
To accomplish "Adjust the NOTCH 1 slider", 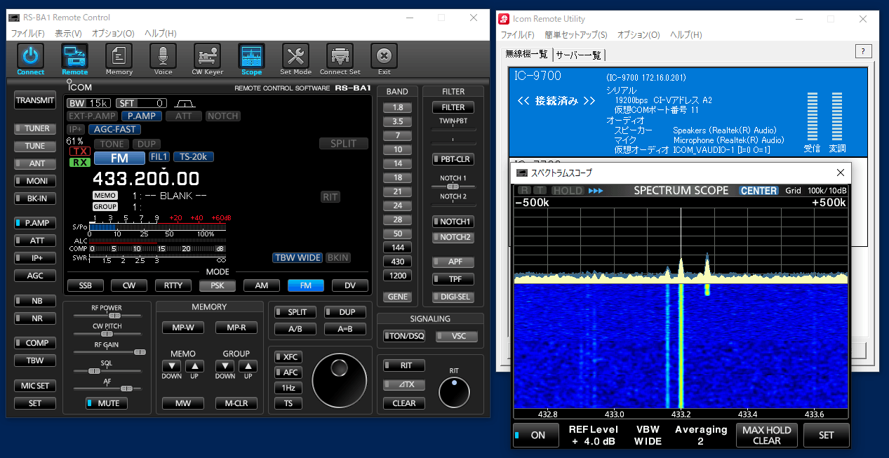I will (x=453, y=187).
